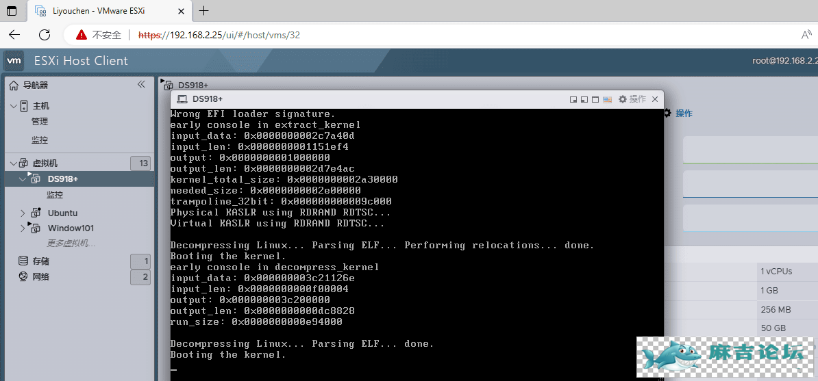The width and height of the screenshot is (818, 381).
Task: Click the DS918+ page heading
Action: point(194,85)
